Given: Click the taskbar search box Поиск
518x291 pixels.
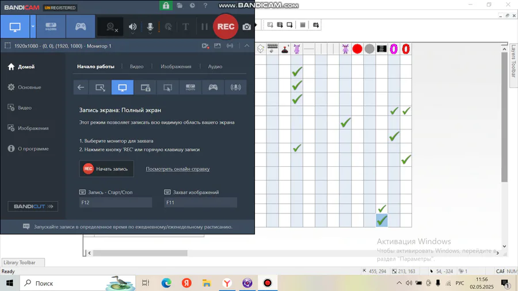Looking at the screenshot, I should click(x=78, y=283).
